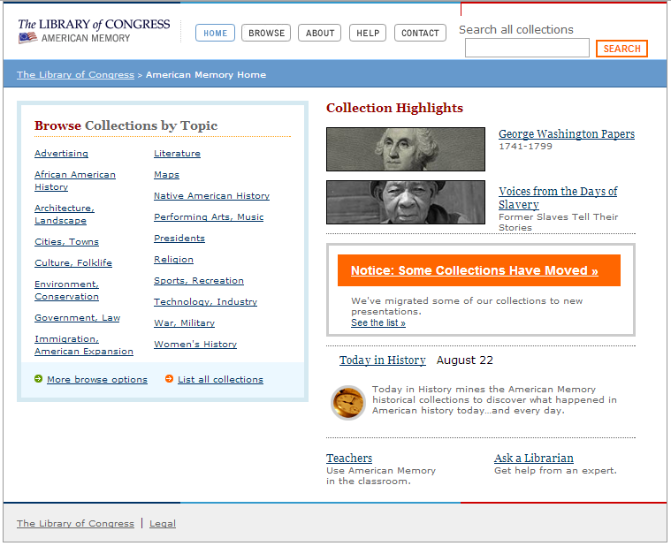Browse African American History collections
Image resolution: width=671 pixels, height=546 pixels.
tap(75, 181)
